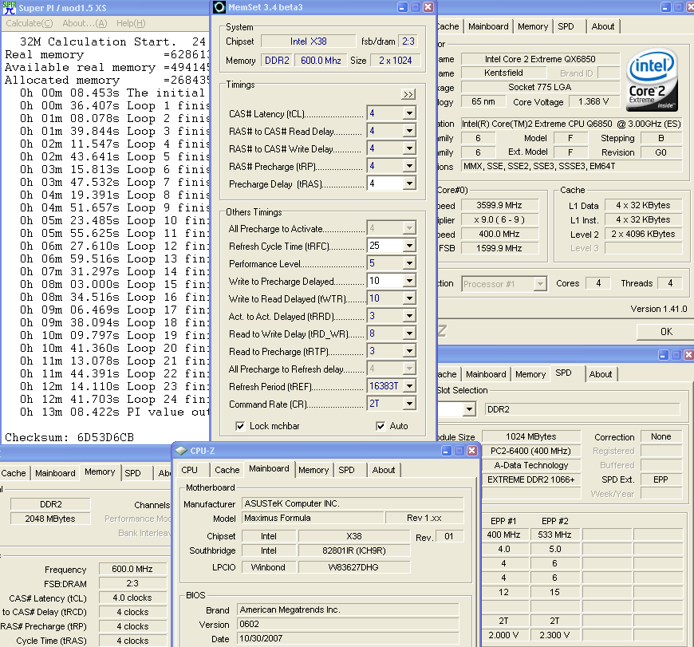
Task: Click the Intel Core 2 Extreme QX6850 name field
Action: point(540,59)
